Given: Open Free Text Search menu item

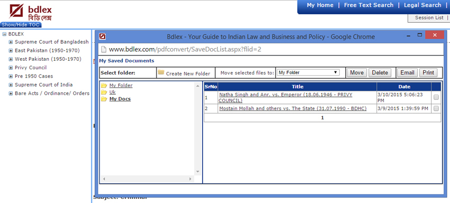Looking at the screenshot, I should coord(368,5).
